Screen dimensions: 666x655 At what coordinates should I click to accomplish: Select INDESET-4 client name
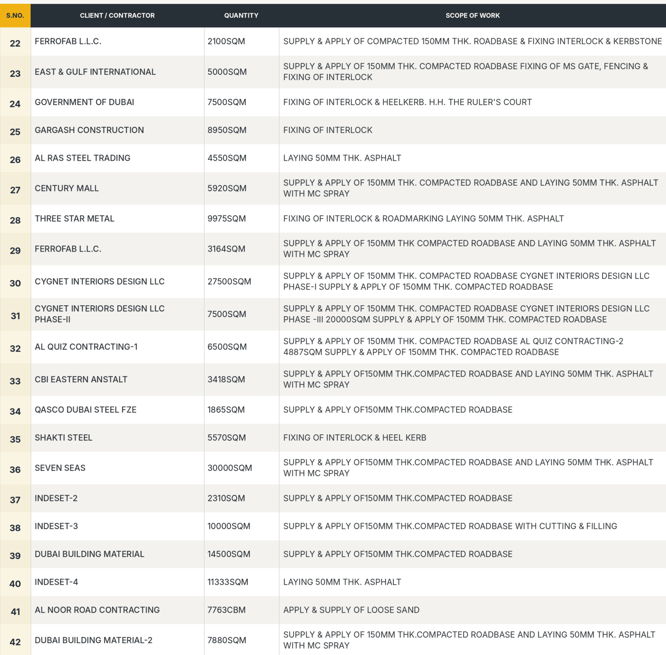tap(57, 582)
